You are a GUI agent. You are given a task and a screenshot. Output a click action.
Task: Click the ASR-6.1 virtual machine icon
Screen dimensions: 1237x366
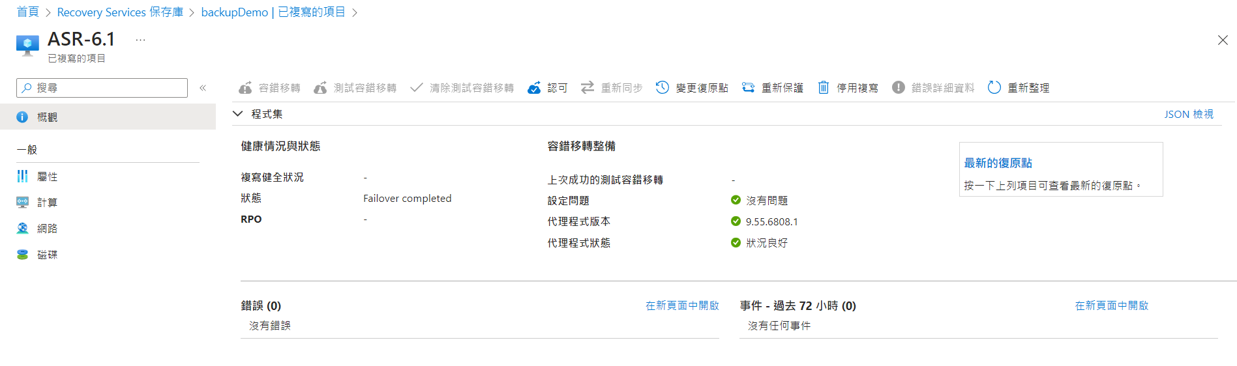pos(27,46)
